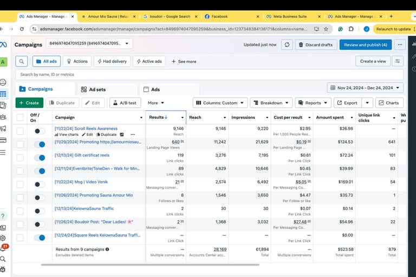416x277 pixels.
Task: Open the billing card icon in the sidebar
Action: pos(3,140)
